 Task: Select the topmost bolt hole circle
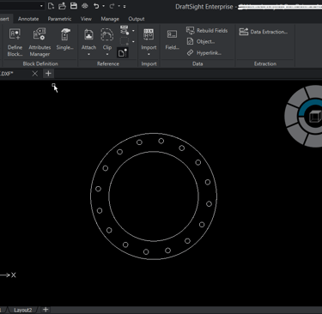click(161, 141)
